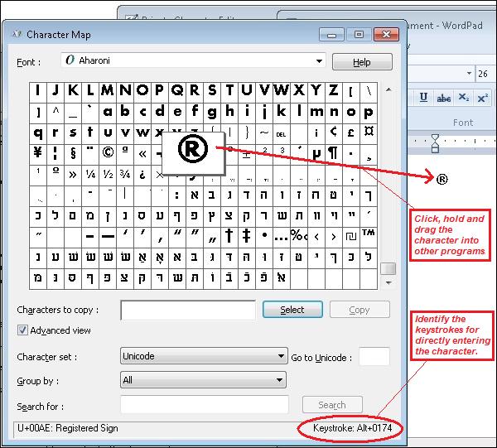
Task: Select the pound £ symbol
Action: 350,132
